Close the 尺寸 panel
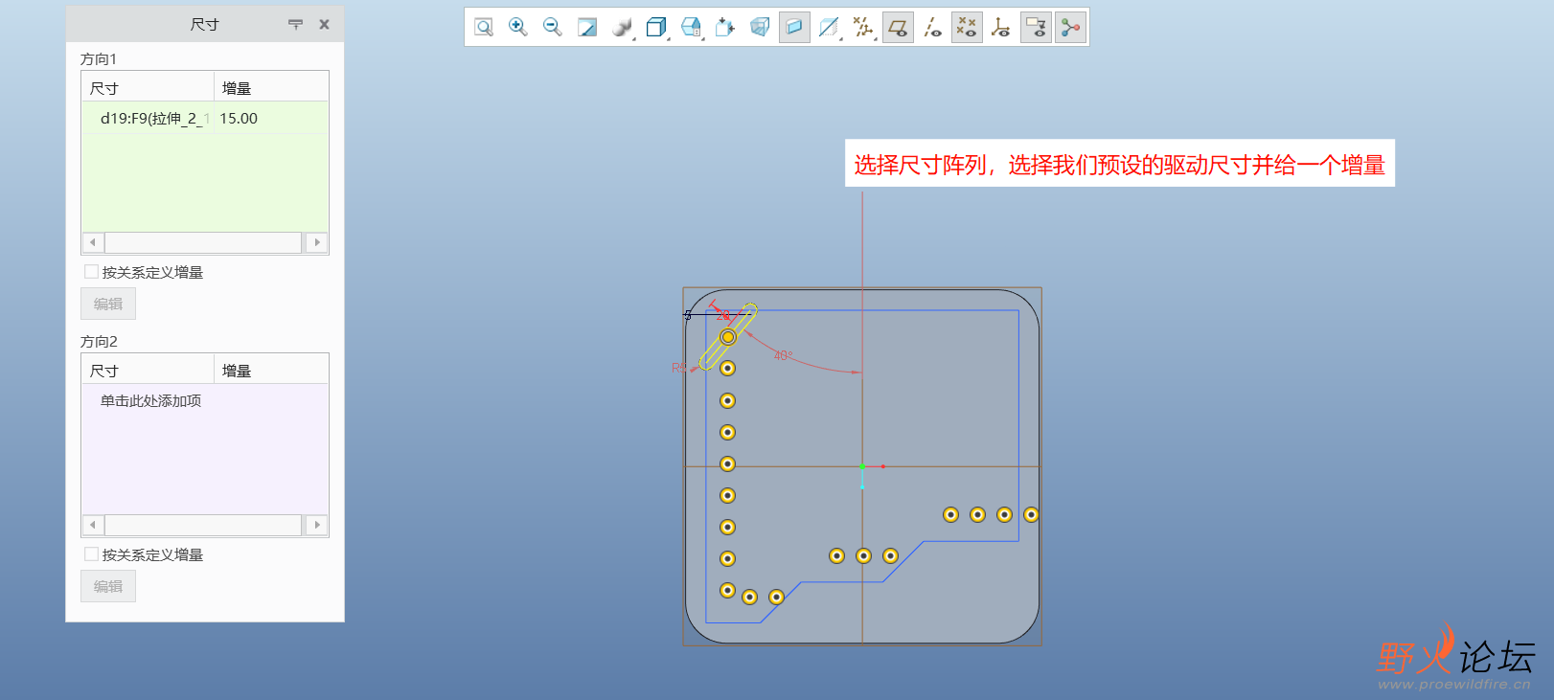The height and width of the screenshot is (700, 1554). (x=325, y=25)
